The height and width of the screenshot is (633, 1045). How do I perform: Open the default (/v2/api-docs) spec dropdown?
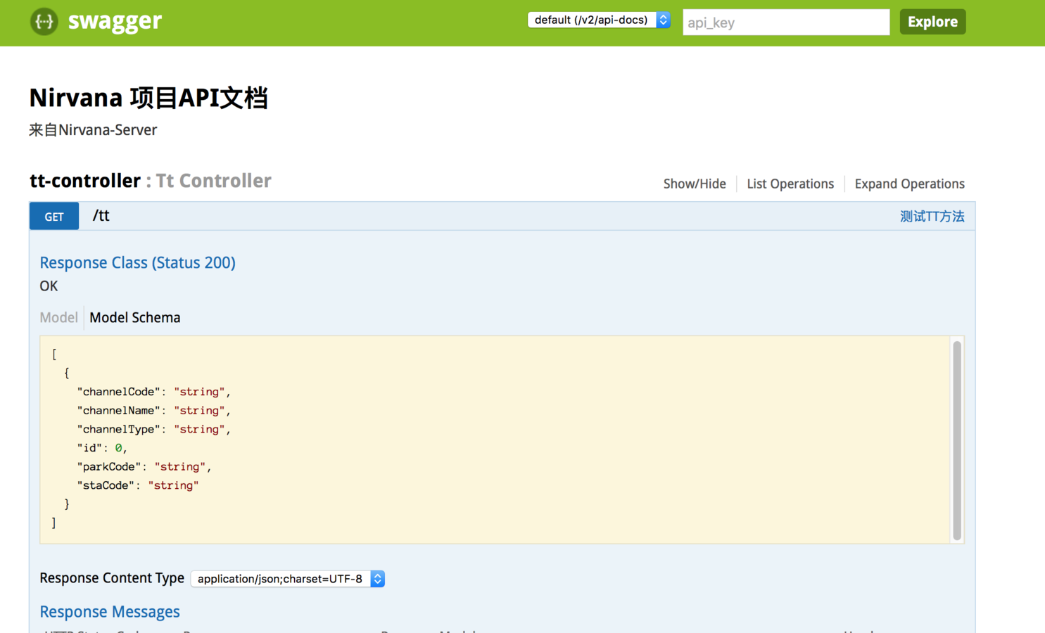tap(599, 20)
